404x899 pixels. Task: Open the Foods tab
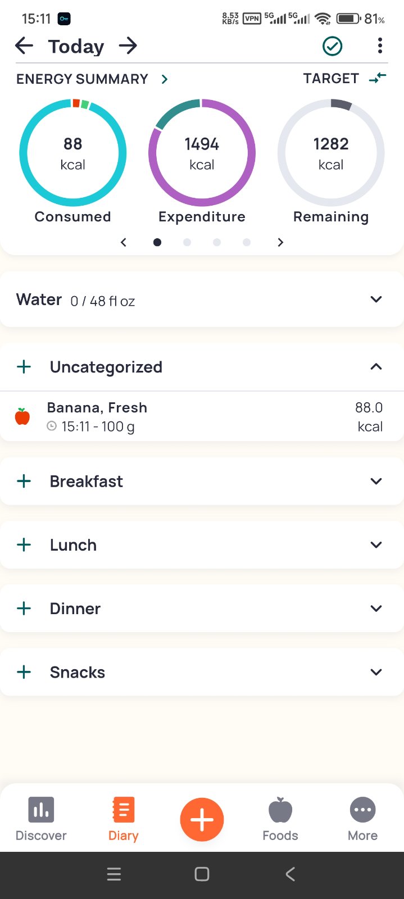click(280, 819)
